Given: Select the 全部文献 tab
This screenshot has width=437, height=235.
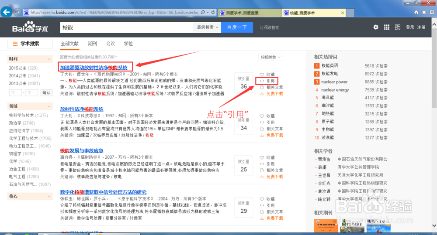Looking at the screenshot, I should (x=69, y=44).
